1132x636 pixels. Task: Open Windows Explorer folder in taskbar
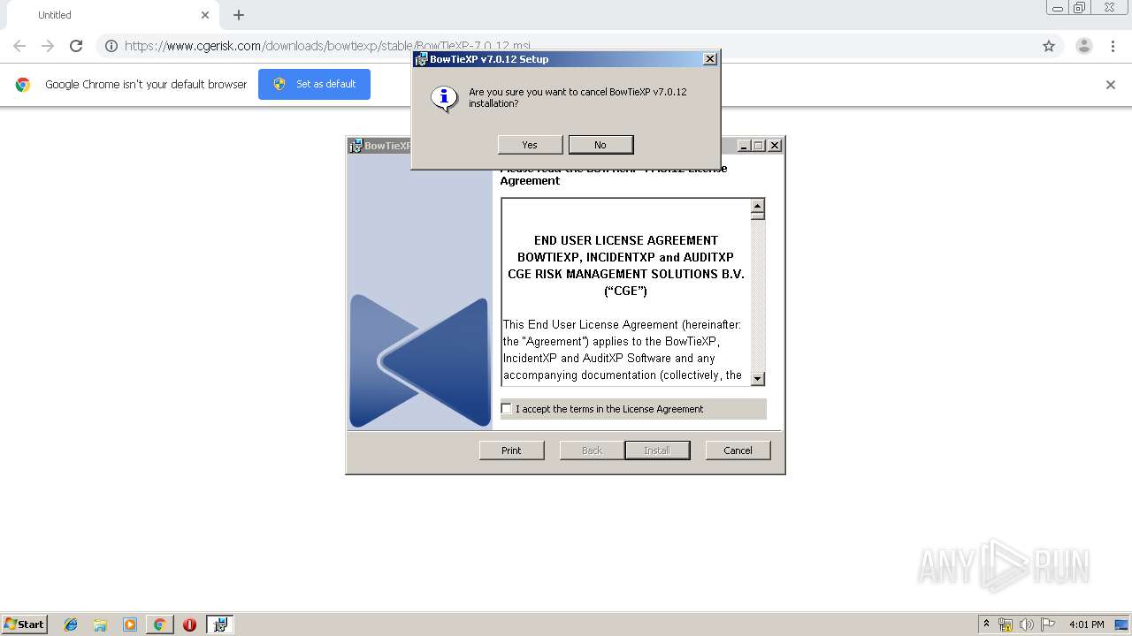100,625
